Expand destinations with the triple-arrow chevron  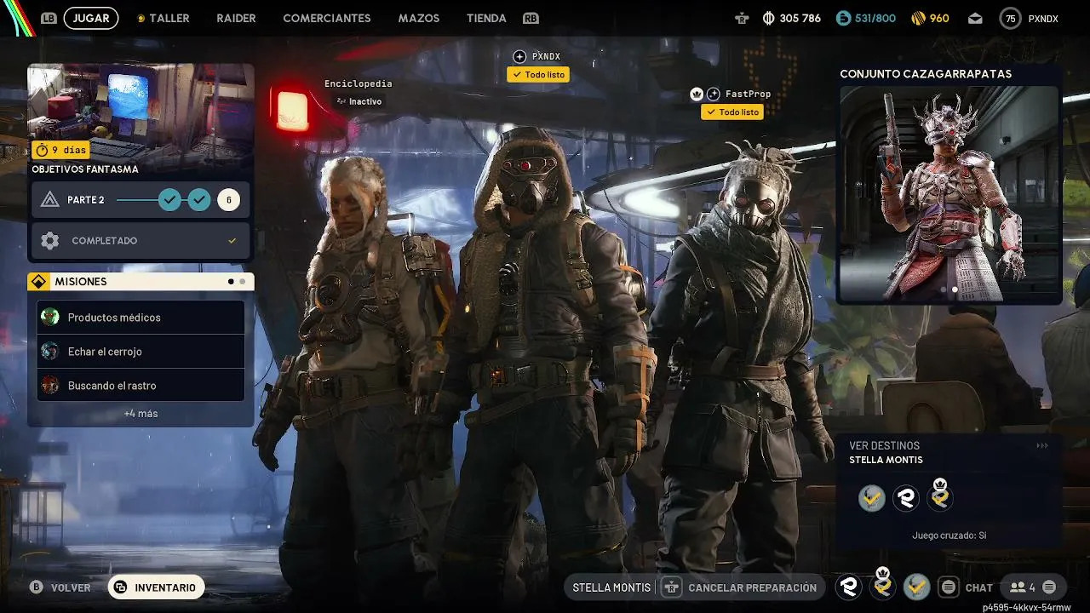click(1042, 445)
